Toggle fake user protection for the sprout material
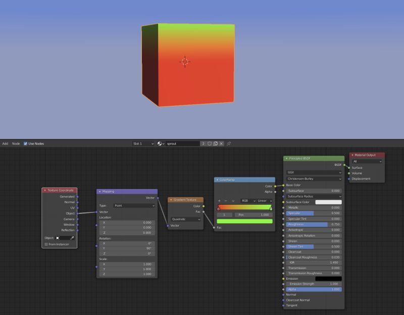This screenshot has width=404, height=315. pyautogui.click(x=209, y=144)
